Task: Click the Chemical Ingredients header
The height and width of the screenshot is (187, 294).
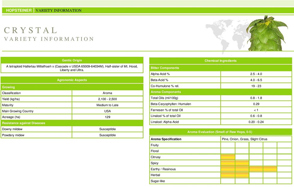Action: coord(221,61)
